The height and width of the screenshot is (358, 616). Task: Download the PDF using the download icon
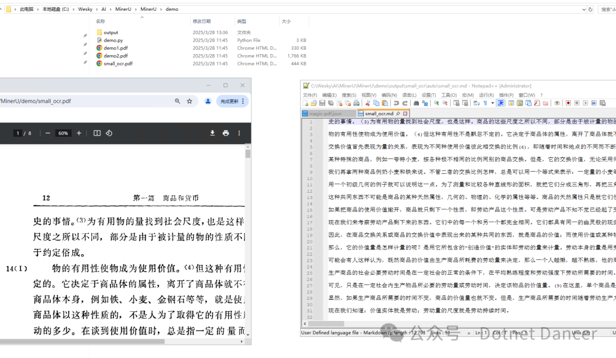coord(212,133)
